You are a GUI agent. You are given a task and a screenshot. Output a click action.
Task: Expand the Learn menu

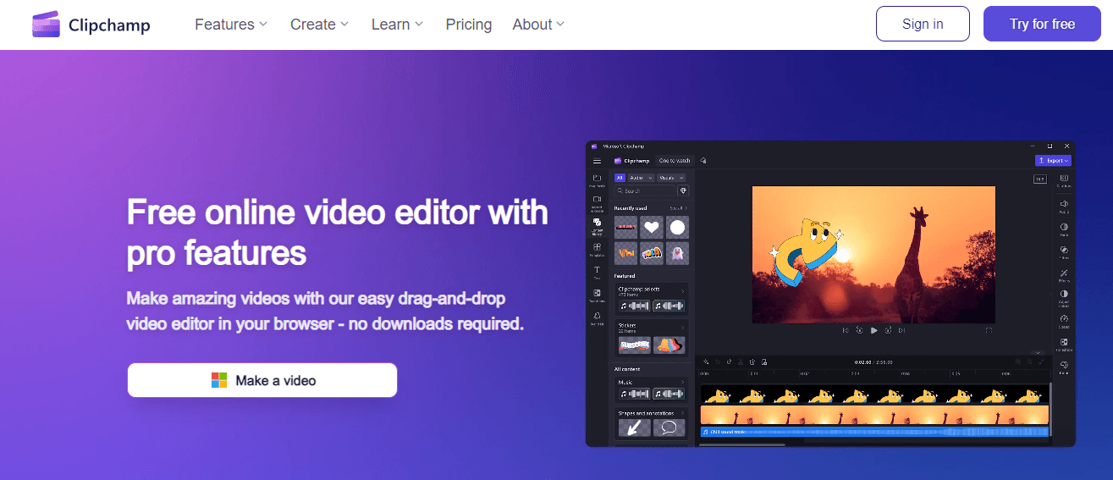(x=397, y=25)
